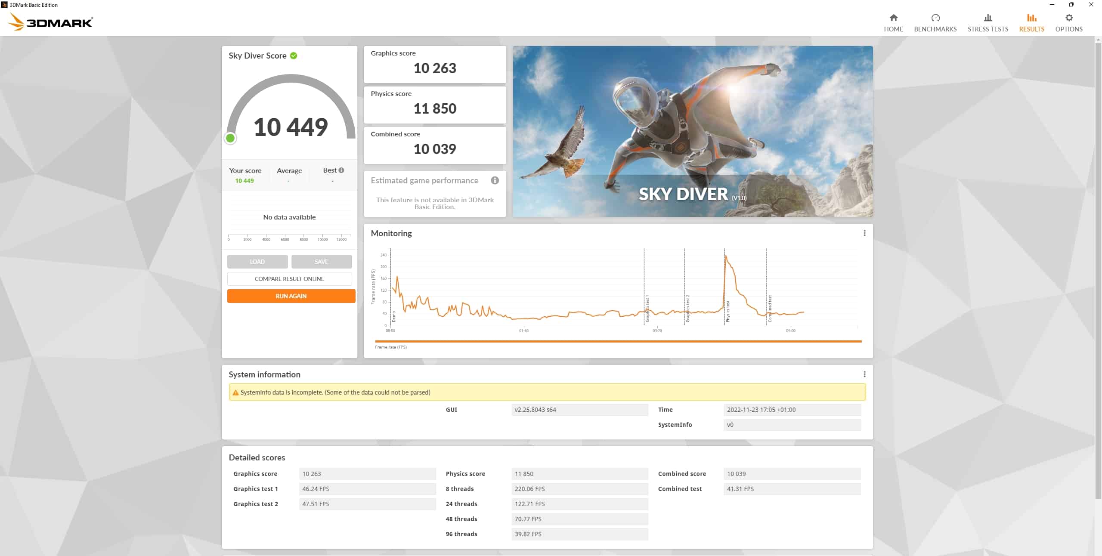Click COMPARE RESULT ONLINE button
The image size is (1102, 556).
289,279
